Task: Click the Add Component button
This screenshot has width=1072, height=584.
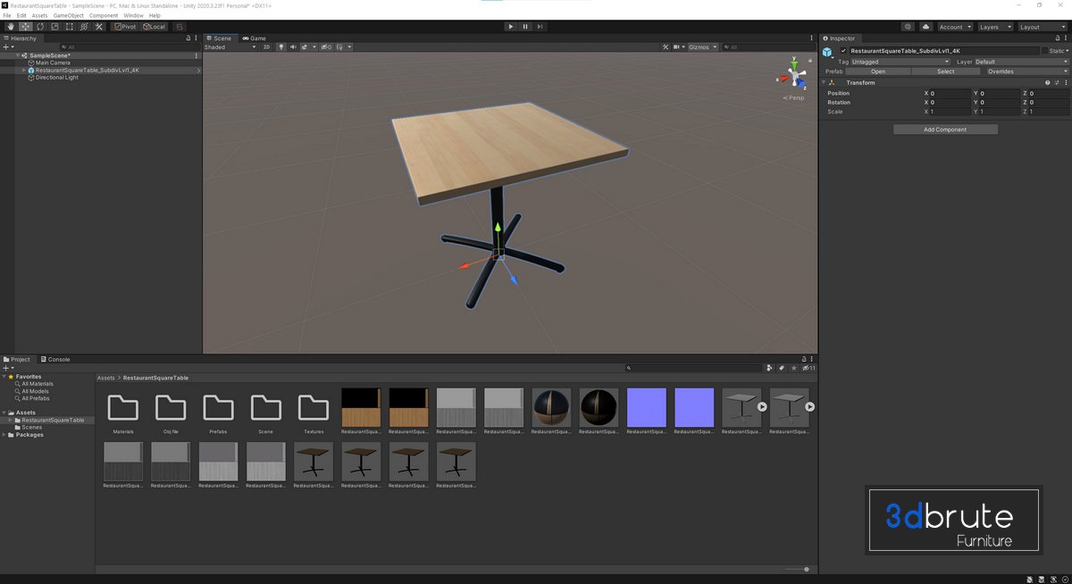Action: (x=945, y=129)
